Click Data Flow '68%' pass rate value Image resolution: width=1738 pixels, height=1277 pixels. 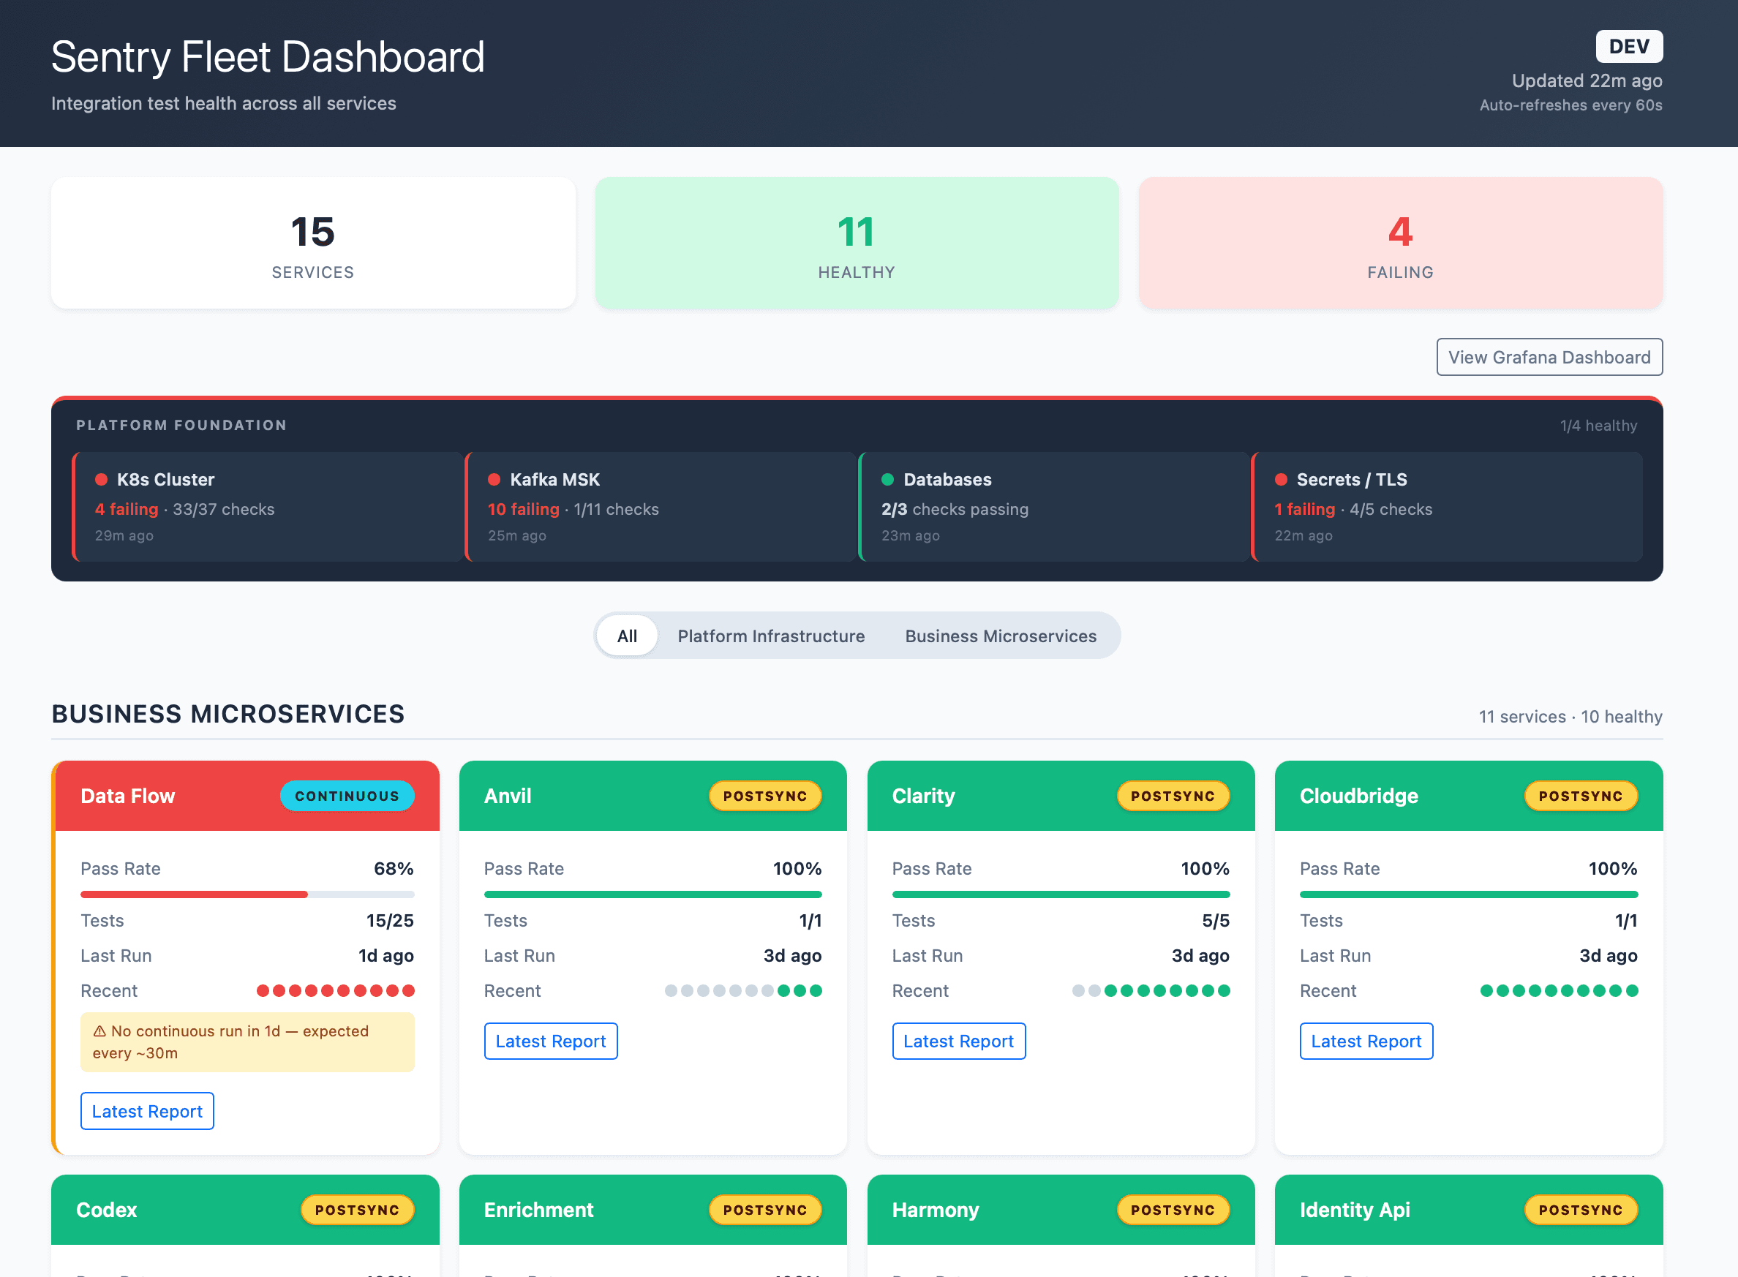[394, 868]
